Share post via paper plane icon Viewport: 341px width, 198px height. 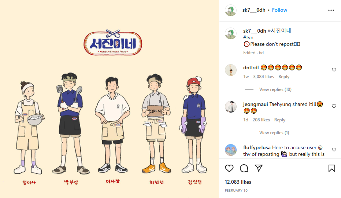tap(259, 168)
